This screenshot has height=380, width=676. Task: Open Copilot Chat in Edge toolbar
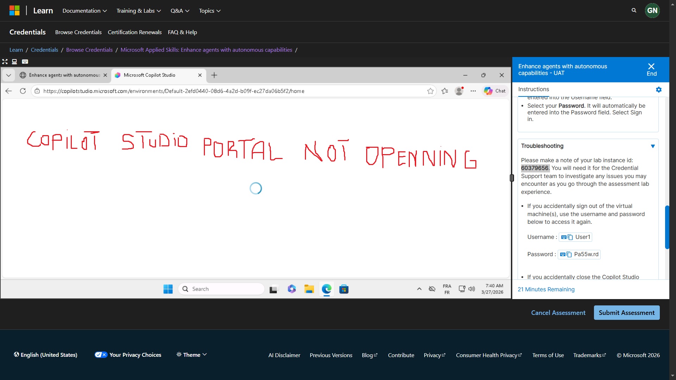point(495,91)
